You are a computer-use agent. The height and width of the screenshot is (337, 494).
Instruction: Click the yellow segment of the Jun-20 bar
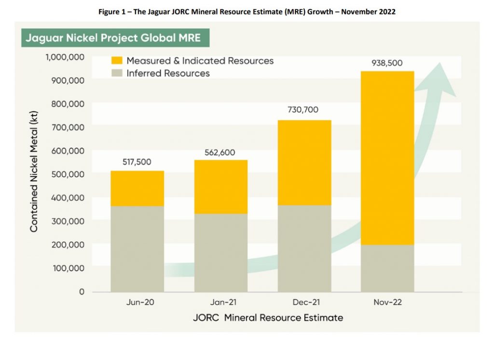pyautogui.click(x=137, y=189)
